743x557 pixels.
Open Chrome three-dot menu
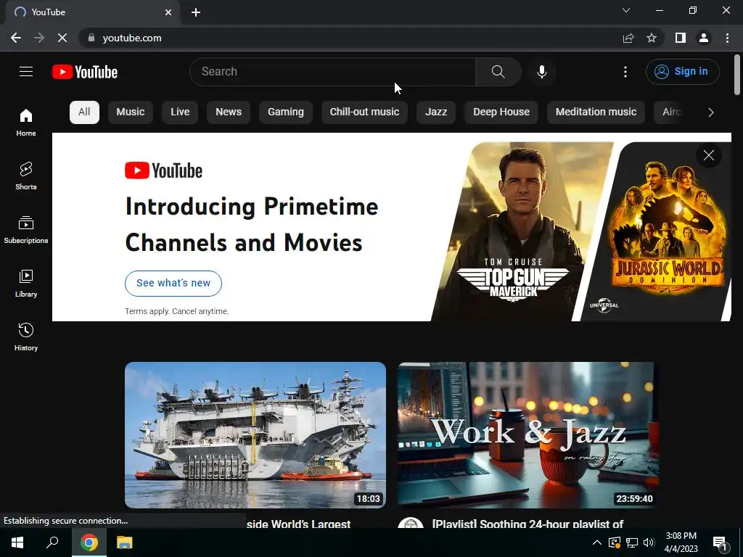tap(727, 38)
